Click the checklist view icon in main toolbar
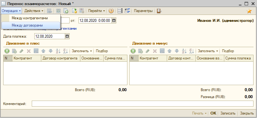This screenshot has width=257, height=118. click(127, 11)
